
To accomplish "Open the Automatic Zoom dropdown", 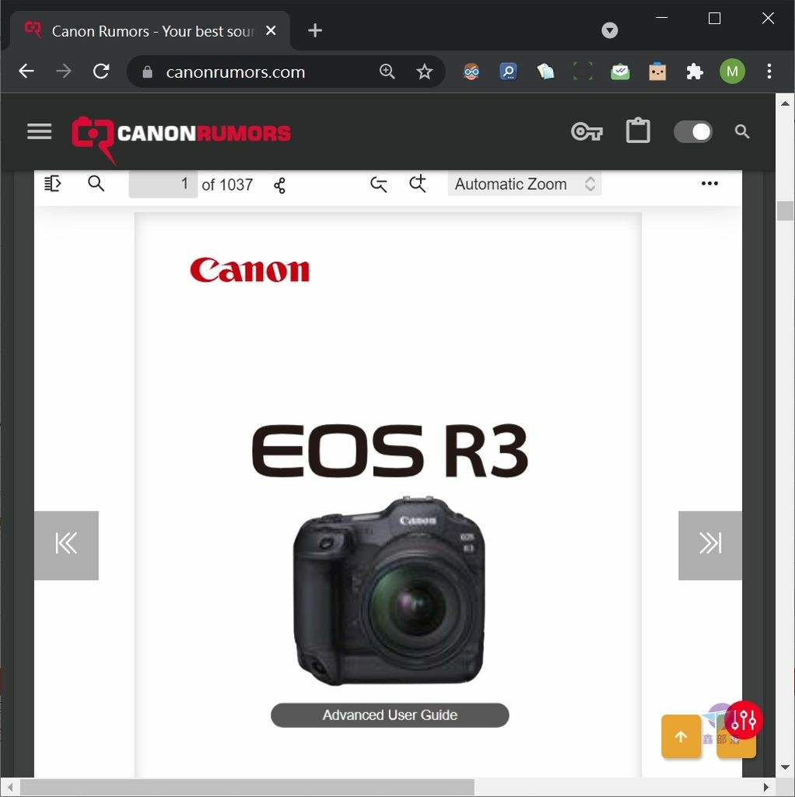I will pyautogui.click(x=525, y=184).
